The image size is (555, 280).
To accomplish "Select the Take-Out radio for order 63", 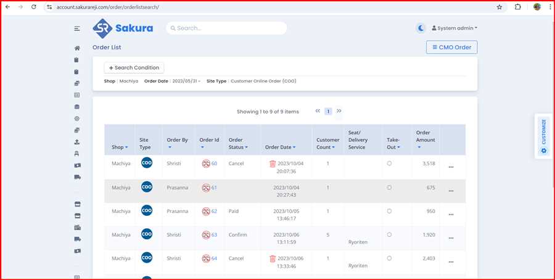I will tap(389, 234).
